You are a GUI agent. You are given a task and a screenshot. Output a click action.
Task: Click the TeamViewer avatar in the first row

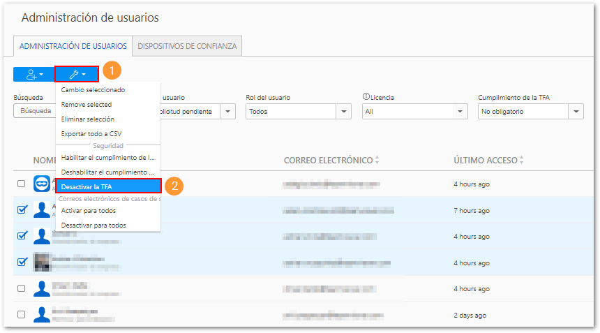tap(42, 184)
